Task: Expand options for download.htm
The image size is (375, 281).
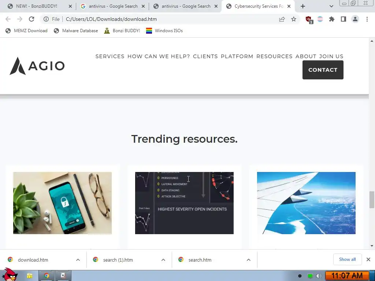Action: [78, 260]
